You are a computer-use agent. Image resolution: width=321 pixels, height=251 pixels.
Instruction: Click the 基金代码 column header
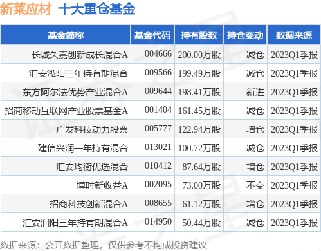coord(152,35)
